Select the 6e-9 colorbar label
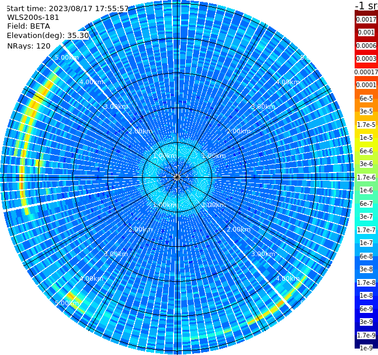 pos(366,309)
